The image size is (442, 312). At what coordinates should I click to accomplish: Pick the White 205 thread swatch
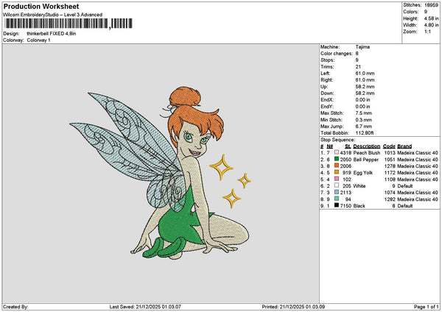[x=337, y=185]
